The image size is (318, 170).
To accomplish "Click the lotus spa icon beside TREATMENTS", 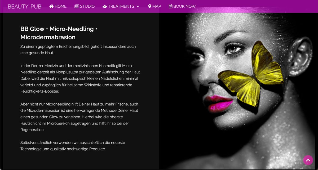I will click(x=105, y=6).
